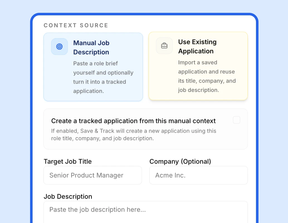Select the target icon on Manual Job Description card
288x223 pixels.
(x=59, y=47)
